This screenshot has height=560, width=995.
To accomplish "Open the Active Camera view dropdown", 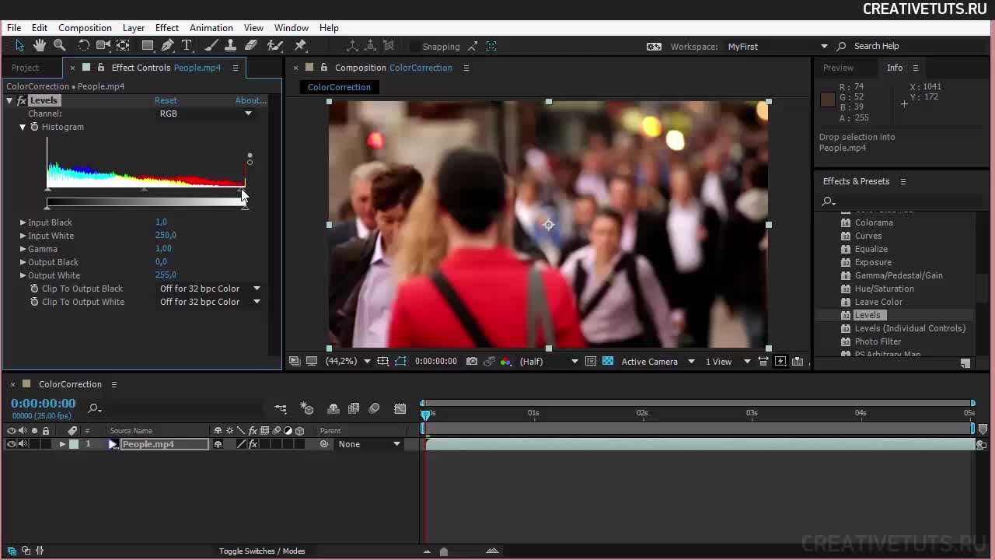I will point(658,361).
